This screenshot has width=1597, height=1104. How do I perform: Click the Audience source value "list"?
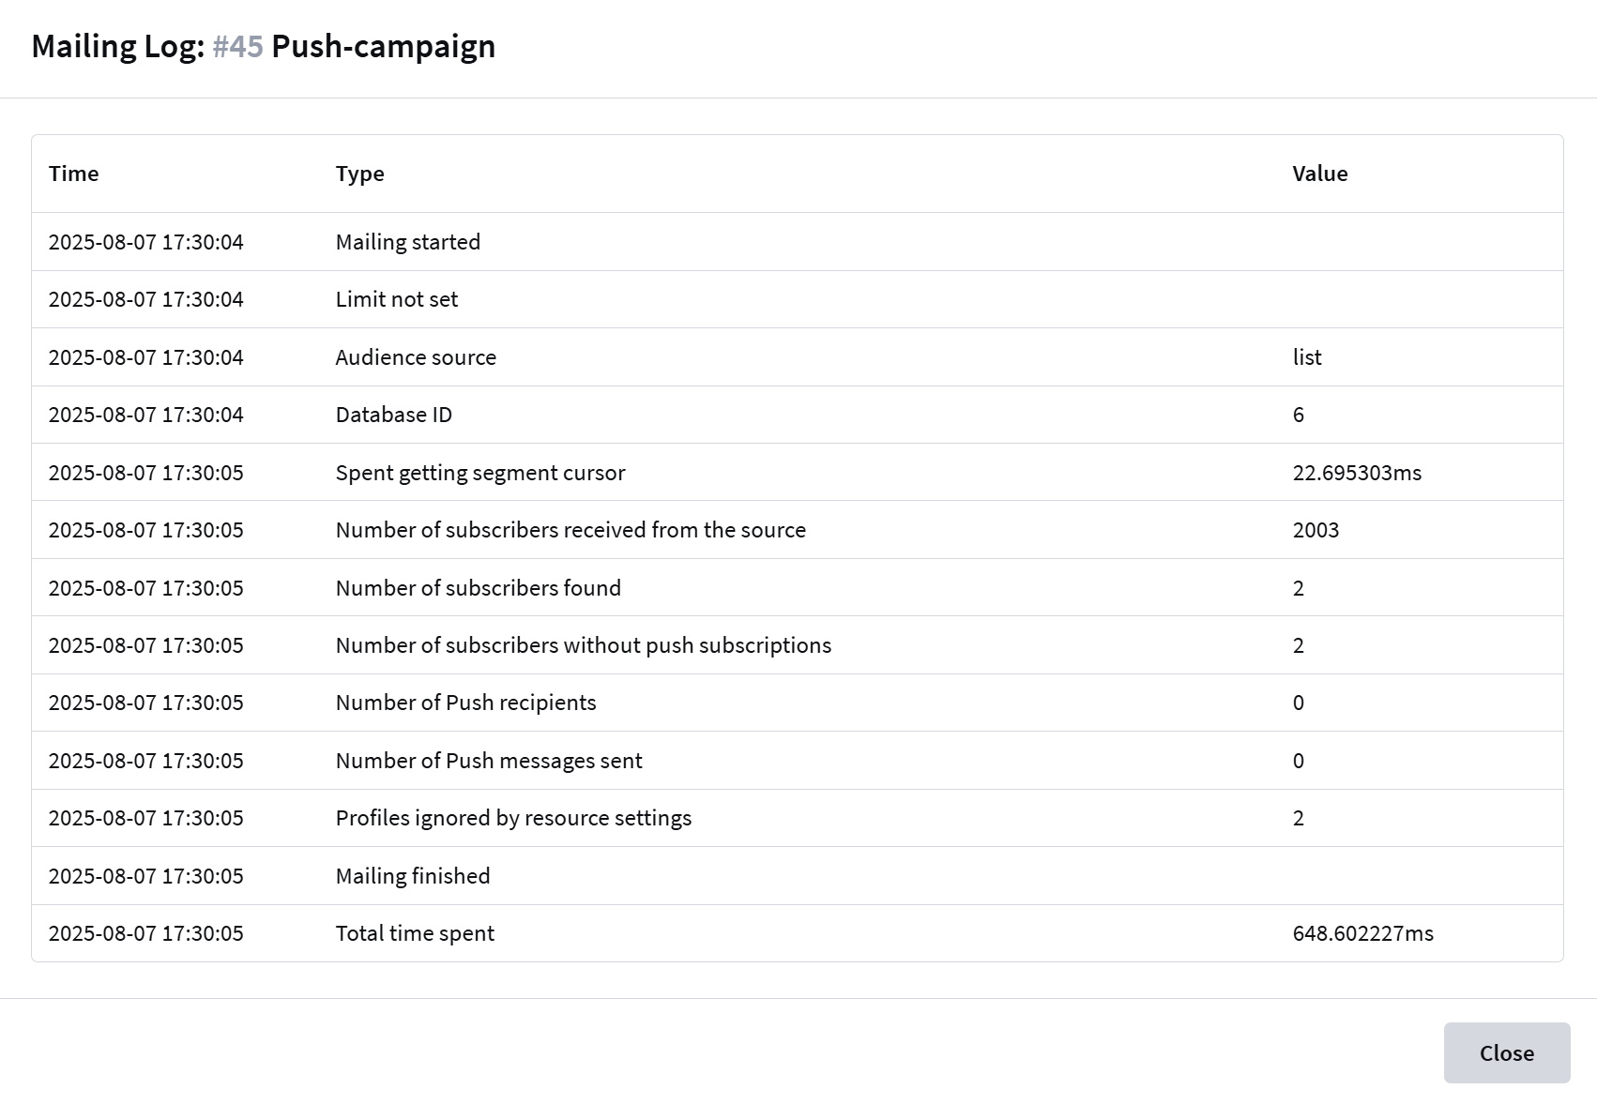tap(1306, 357)
